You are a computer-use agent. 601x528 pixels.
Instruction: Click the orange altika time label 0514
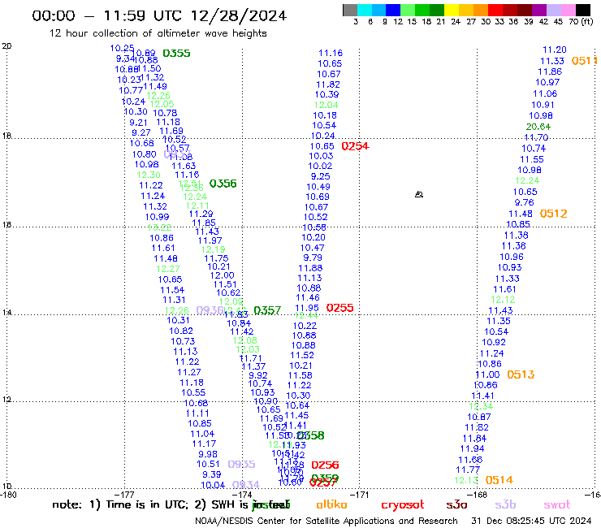(x=499, y=480)
